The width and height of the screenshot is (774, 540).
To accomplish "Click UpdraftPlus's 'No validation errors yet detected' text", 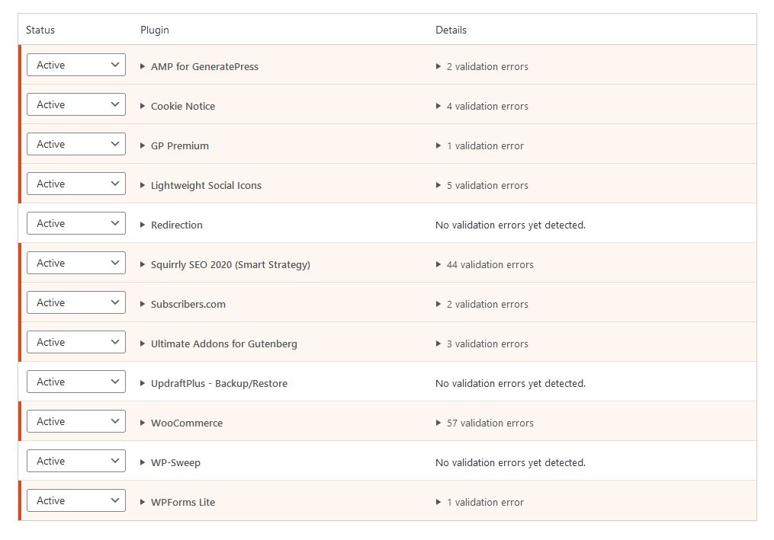I will click(510, 384).
